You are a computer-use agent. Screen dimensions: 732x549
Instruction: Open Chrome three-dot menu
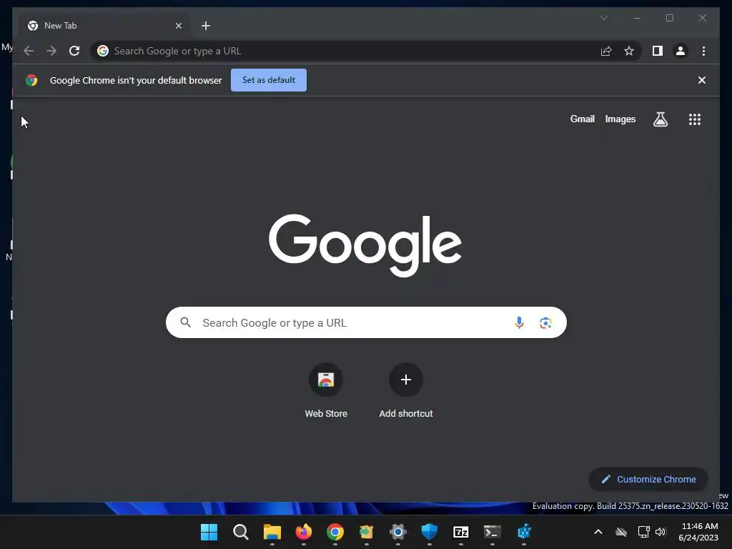point(703,51)
